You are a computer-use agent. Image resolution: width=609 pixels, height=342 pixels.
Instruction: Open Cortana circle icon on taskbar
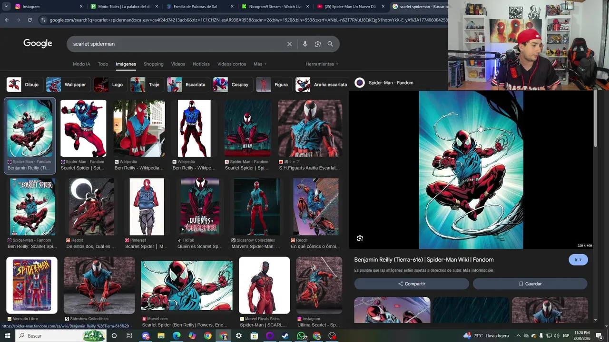114,336
